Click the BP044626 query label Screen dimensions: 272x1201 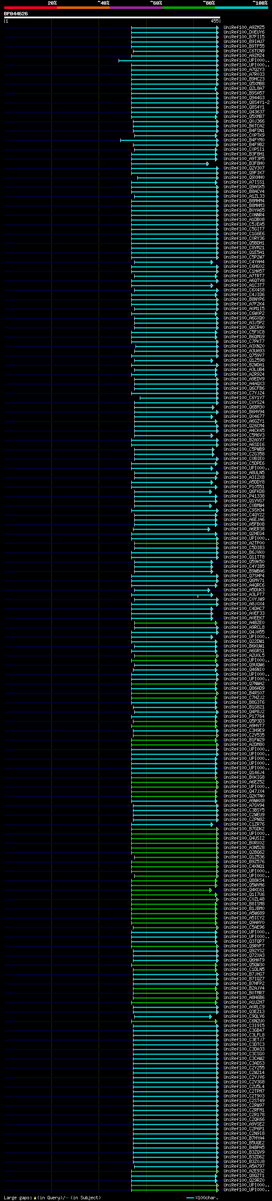coord(16,14)
